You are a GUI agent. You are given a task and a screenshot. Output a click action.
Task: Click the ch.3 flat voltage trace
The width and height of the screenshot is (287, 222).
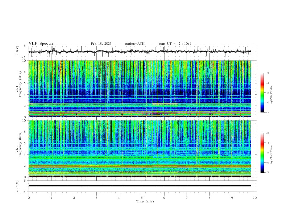click(x=140, y=186)
